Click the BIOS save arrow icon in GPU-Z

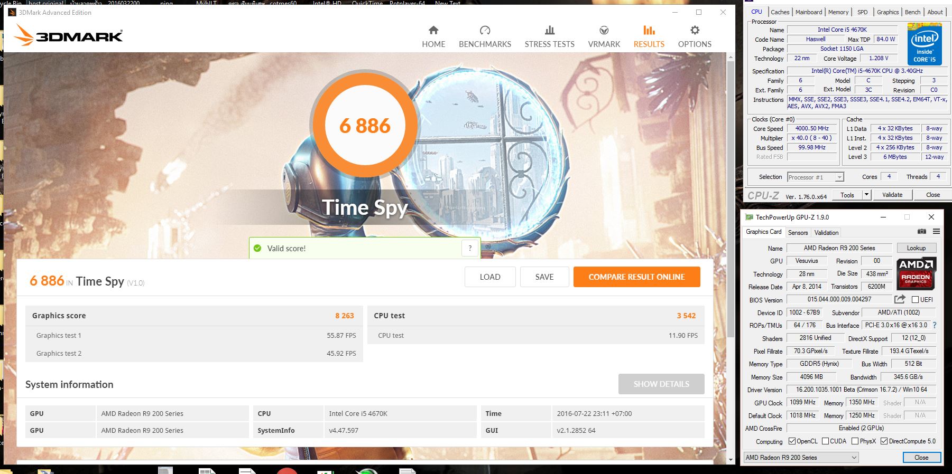pos(900,299)
